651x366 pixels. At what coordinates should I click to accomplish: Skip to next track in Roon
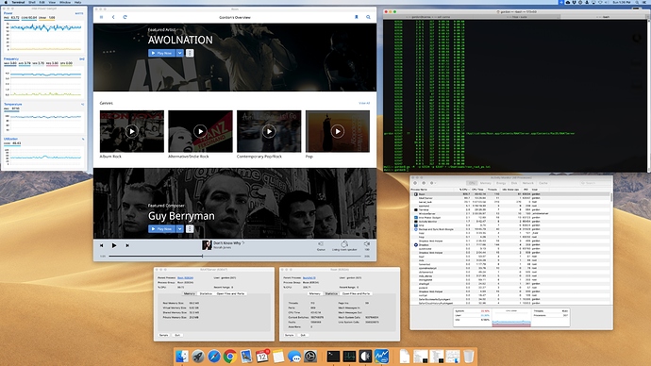pyautogui.click(x=127, y=245)
